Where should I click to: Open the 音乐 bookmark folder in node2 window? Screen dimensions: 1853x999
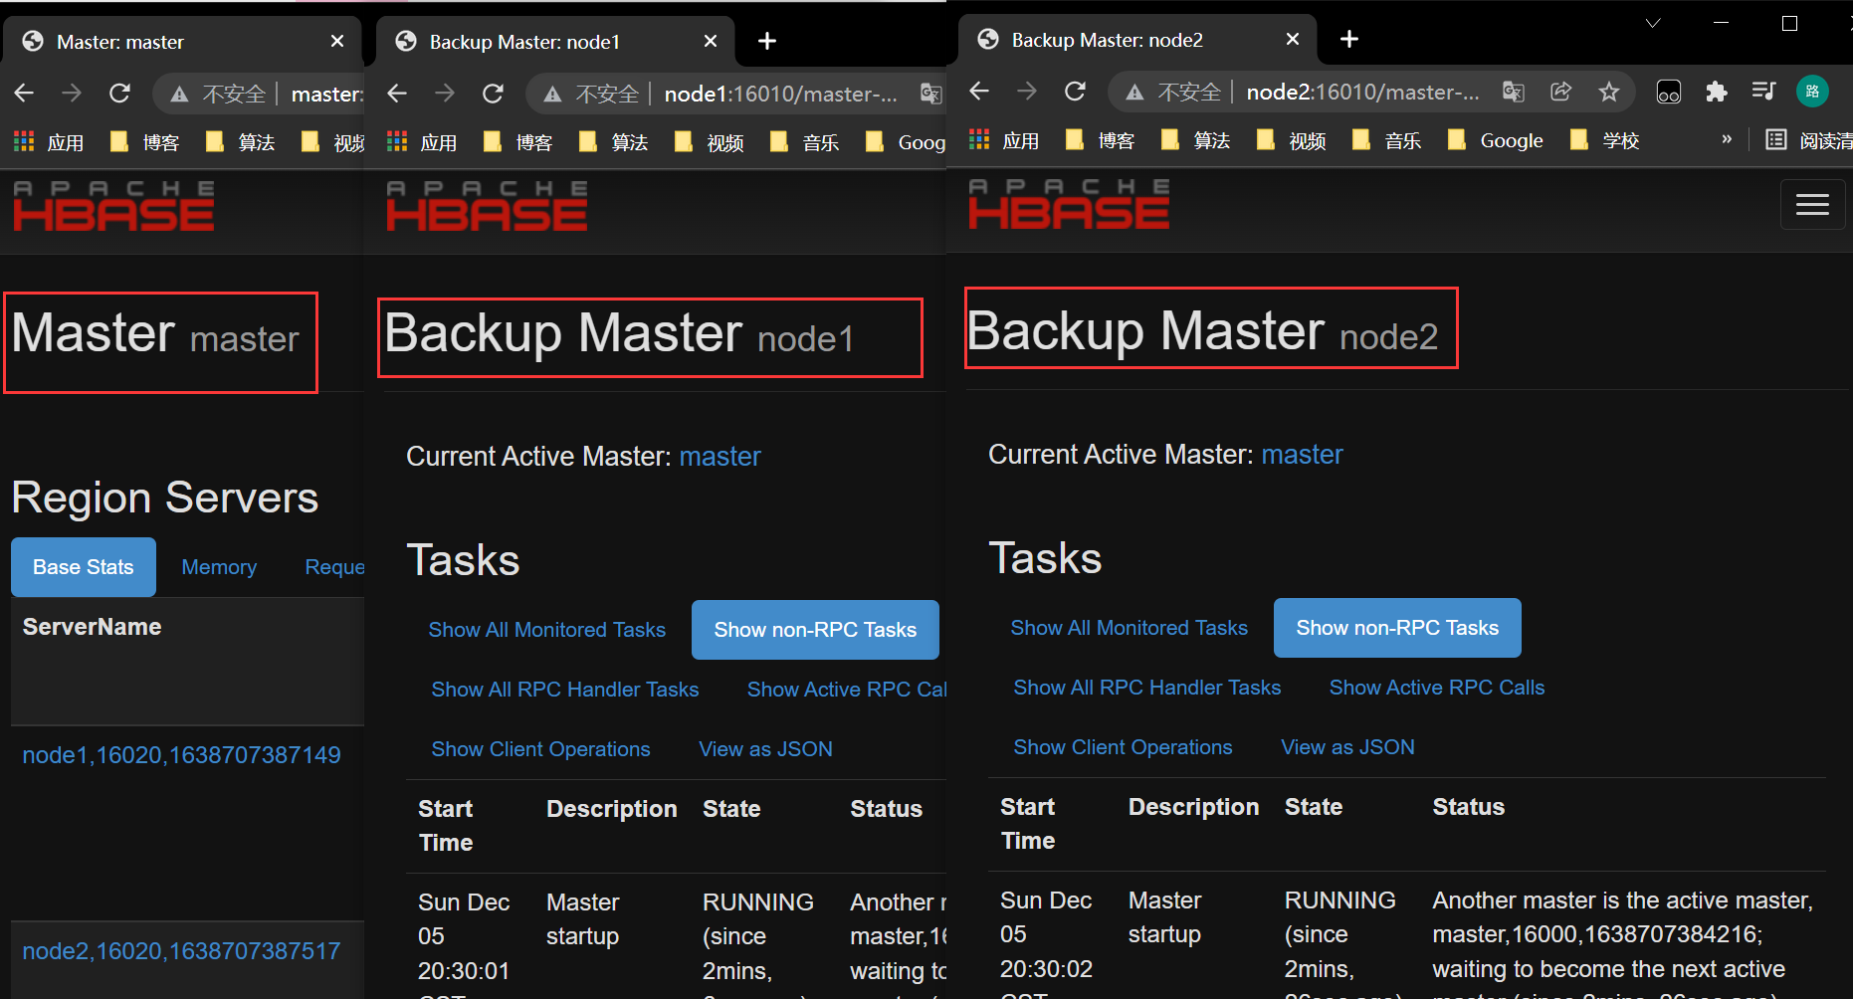[x=1387, y=140]
